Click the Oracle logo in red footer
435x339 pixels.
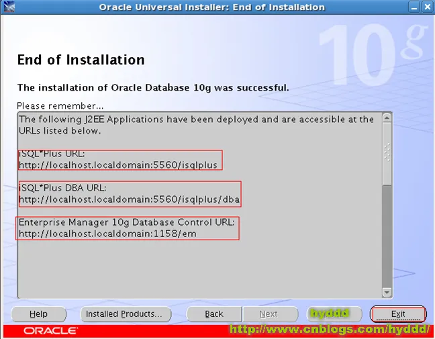click(50, 331)
